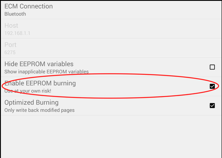Tap the Enable EEPROM burning title
Image resolution: width=222 pixels, height=158 pixels.
[40, 83]
